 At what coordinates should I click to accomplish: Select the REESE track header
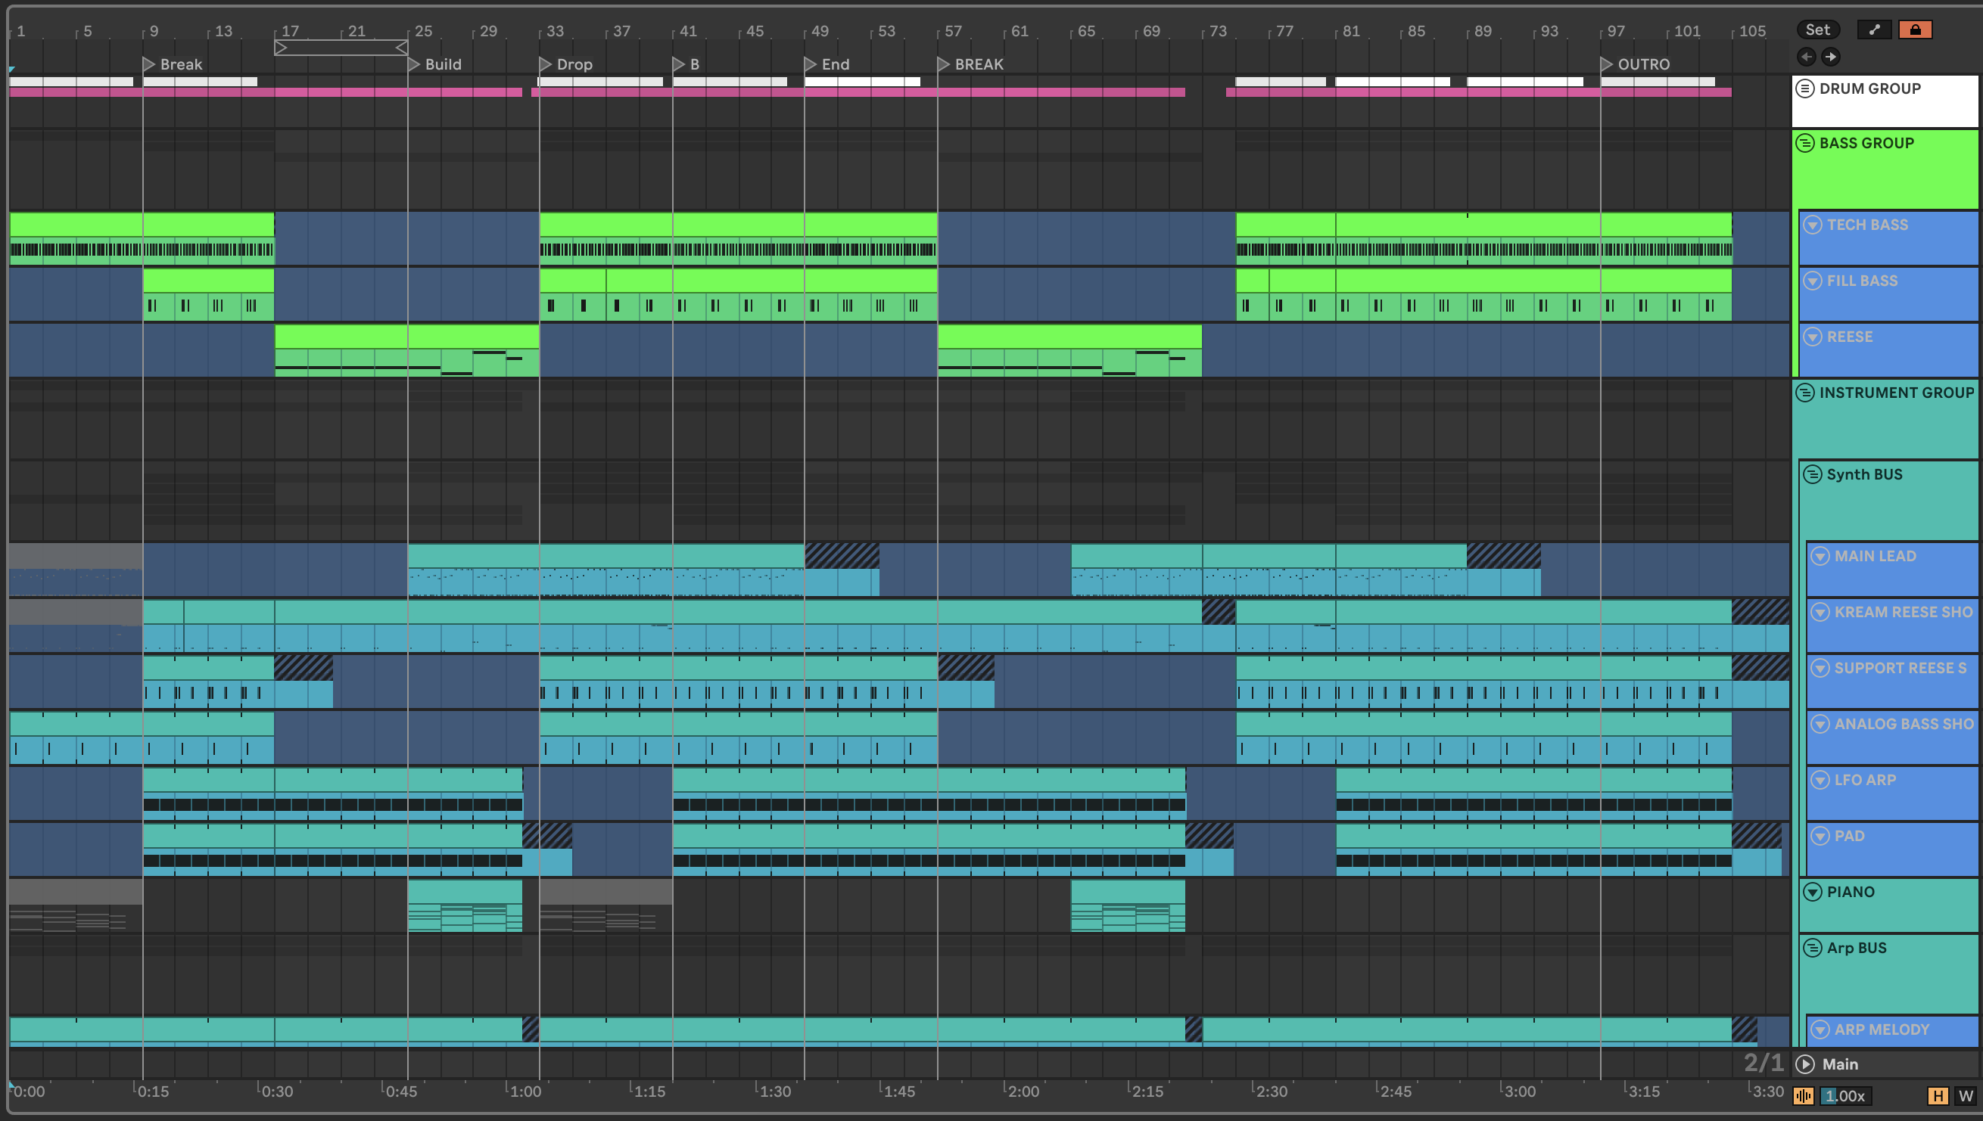[x=1849, y=337]
